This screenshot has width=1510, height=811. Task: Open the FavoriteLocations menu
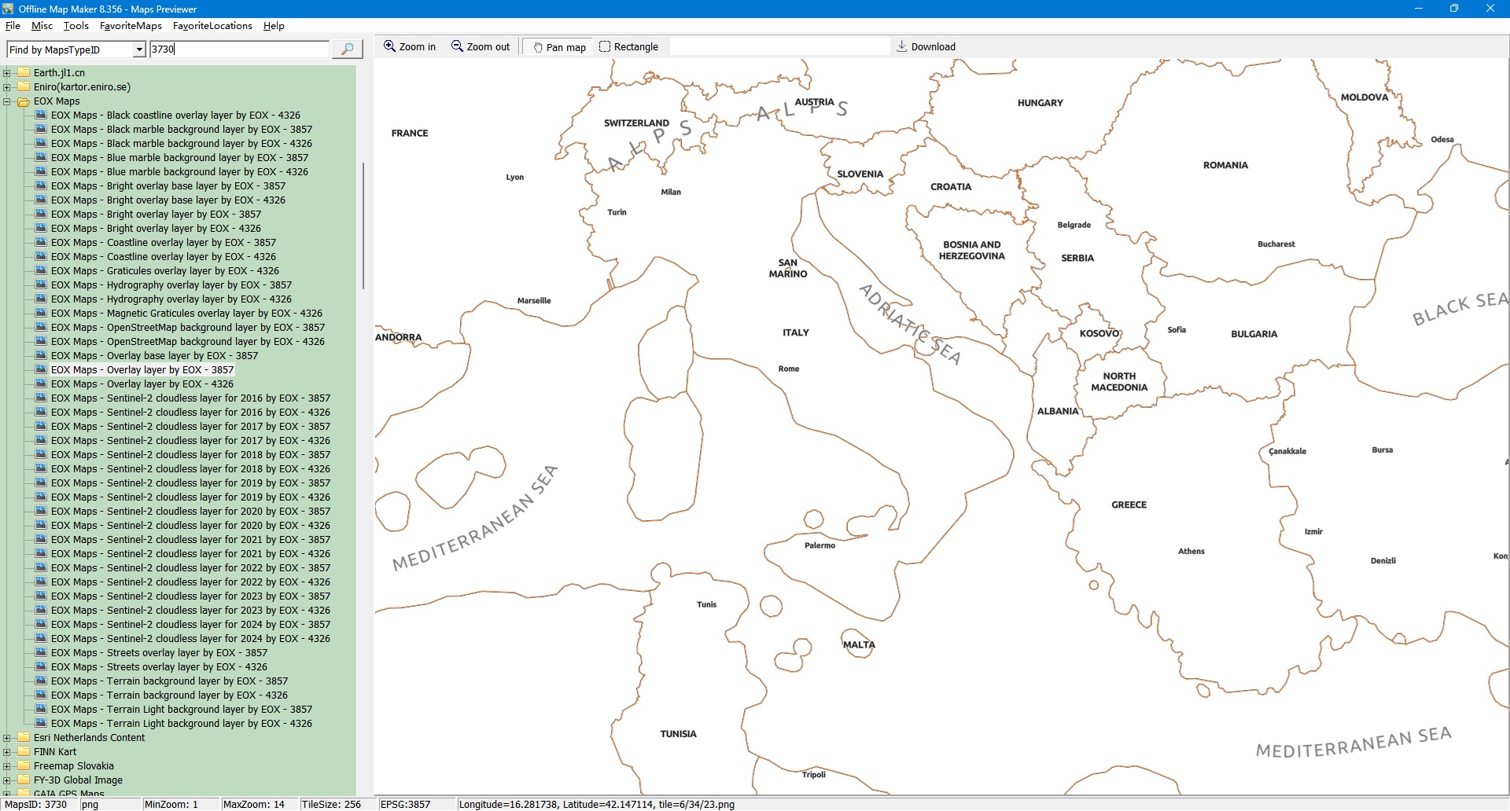click(x=212, y=26)
